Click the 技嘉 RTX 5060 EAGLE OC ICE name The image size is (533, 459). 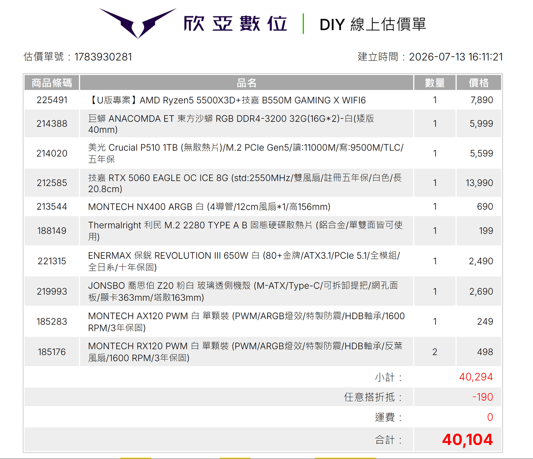(245, 183)
